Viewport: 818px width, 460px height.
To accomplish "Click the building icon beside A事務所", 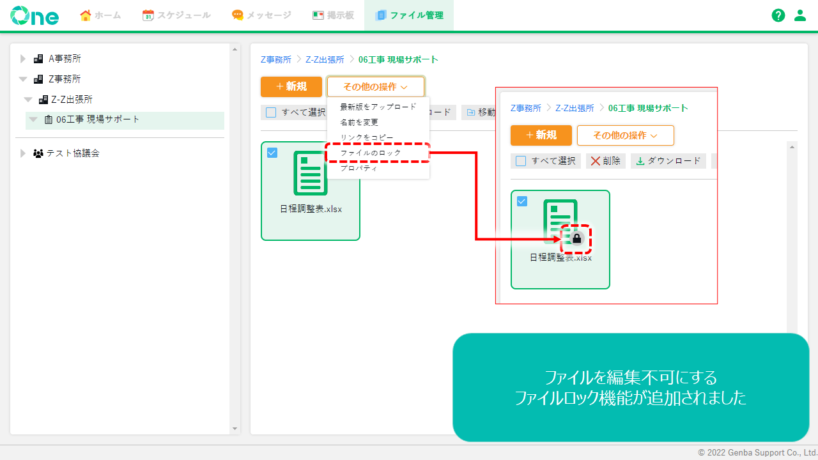I will click(38, 59).
